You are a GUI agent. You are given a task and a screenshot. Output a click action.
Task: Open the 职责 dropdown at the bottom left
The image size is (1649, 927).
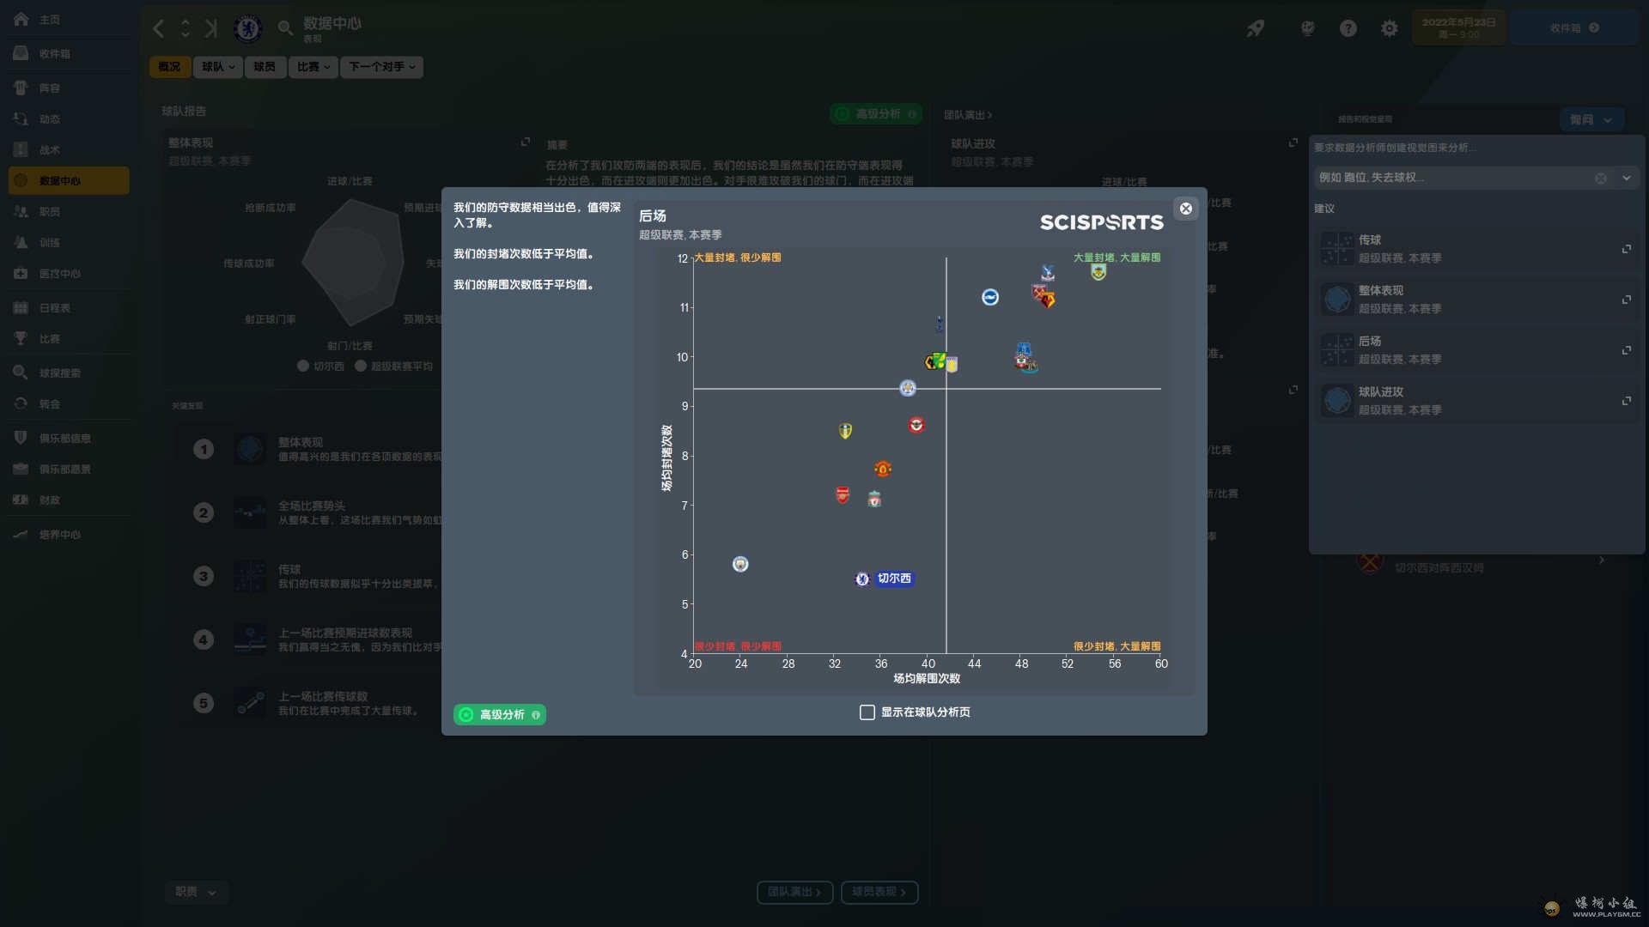(196, 892)
